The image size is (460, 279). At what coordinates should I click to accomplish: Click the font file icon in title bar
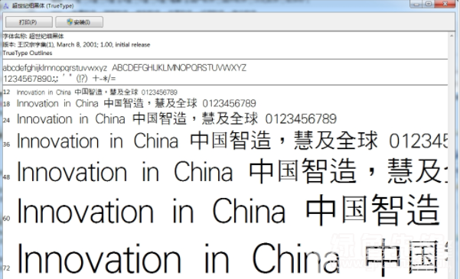(5, 5)
